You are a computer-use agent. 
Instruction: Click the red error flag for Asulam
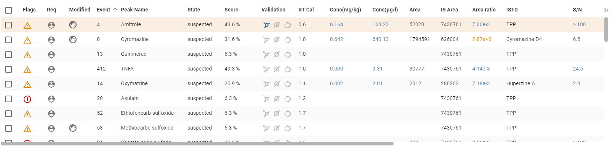click(27, 99)
